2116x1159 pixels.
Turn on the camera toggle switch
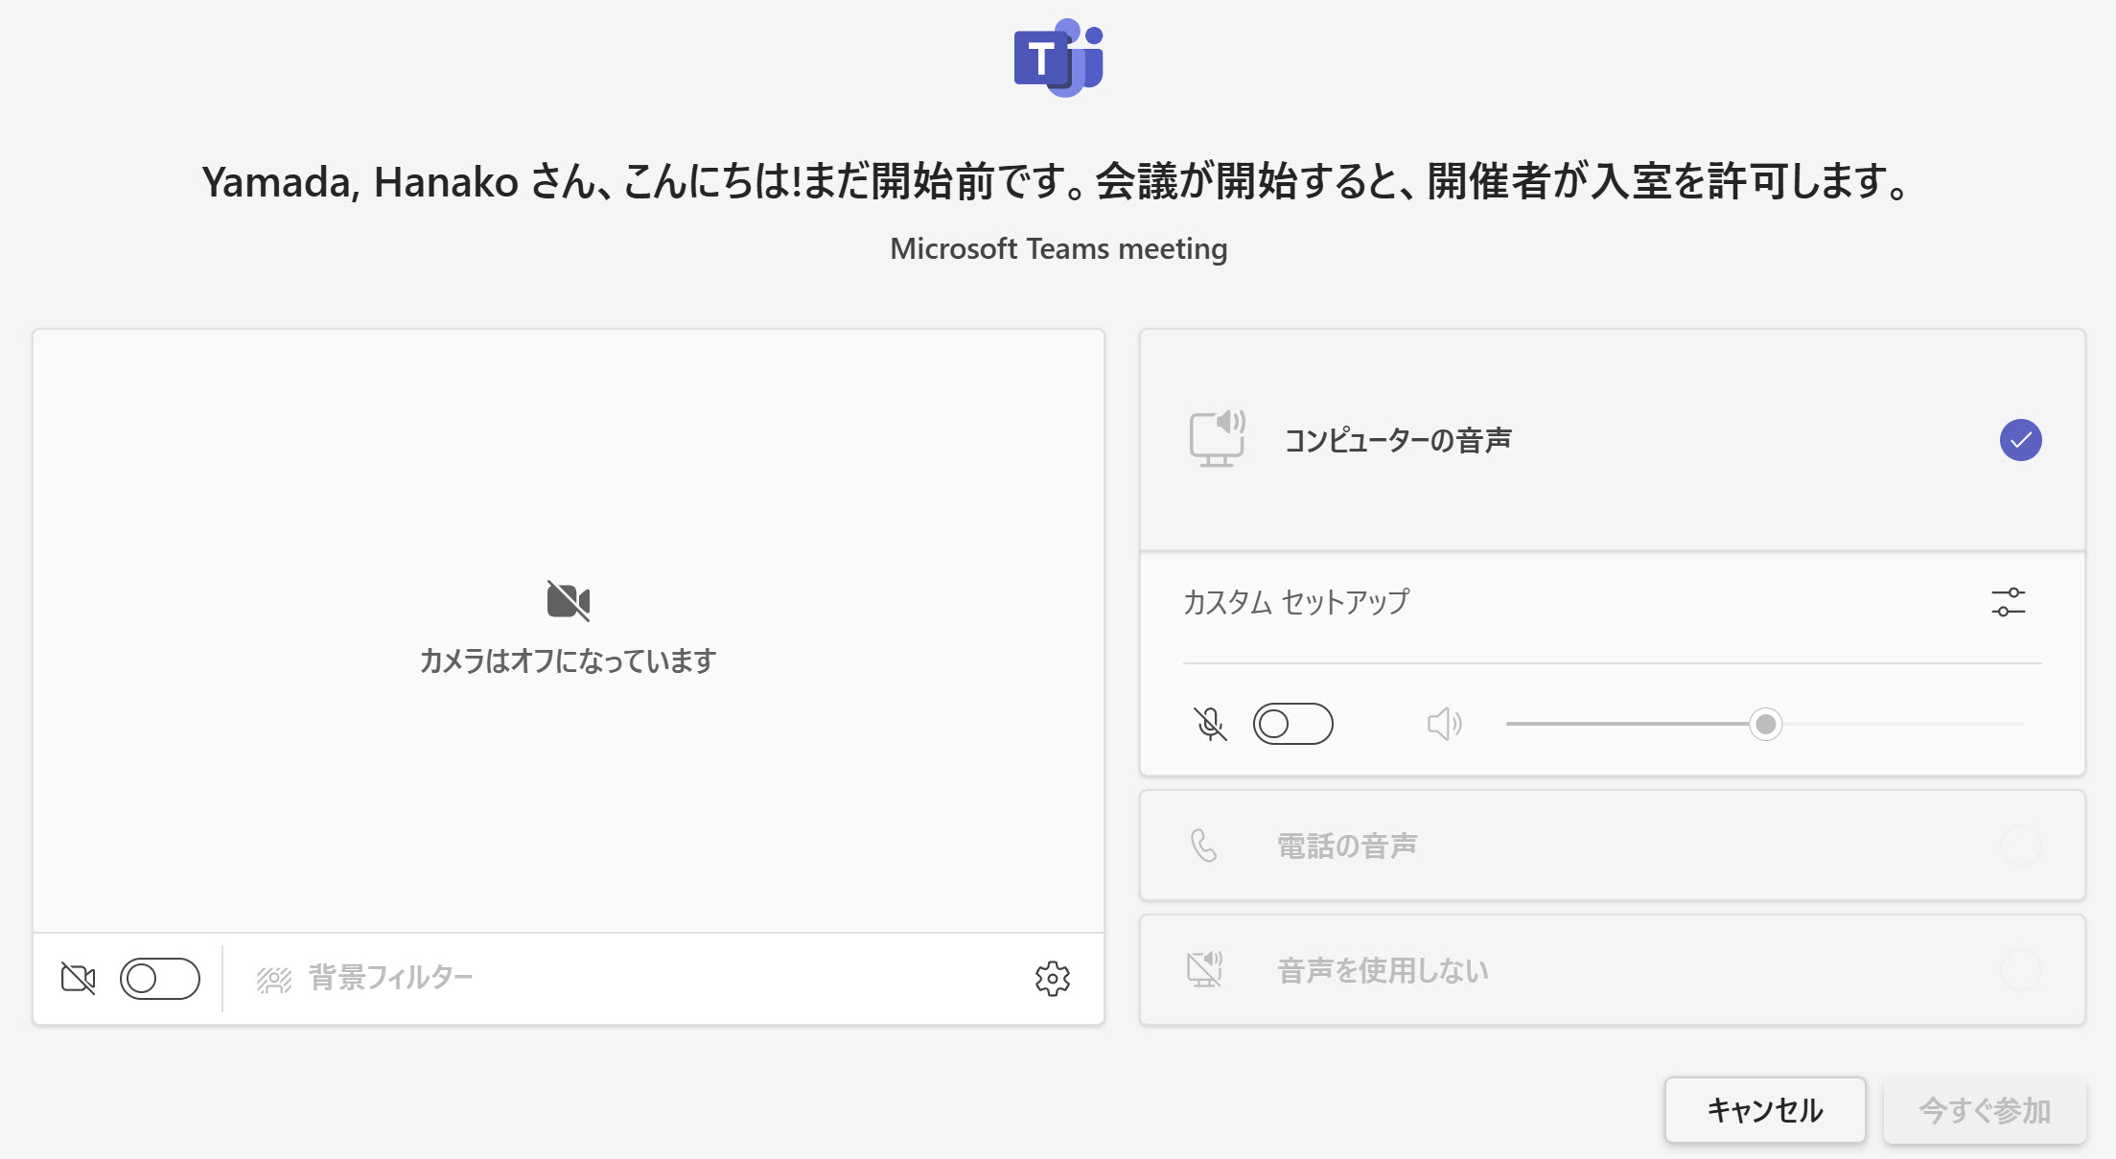160,979
